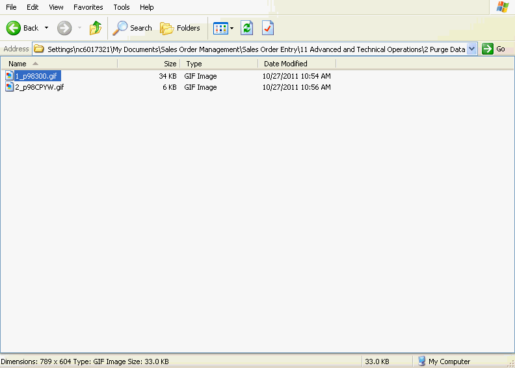Click the red checkmark document icon
This screenshot has height=368, width=515.
click(268, 28)
